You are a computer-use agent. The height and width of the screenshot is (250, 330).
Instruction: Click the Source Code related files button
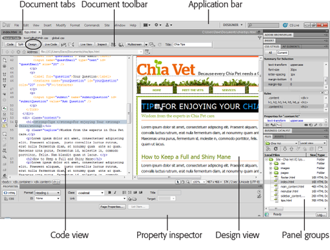12,38
